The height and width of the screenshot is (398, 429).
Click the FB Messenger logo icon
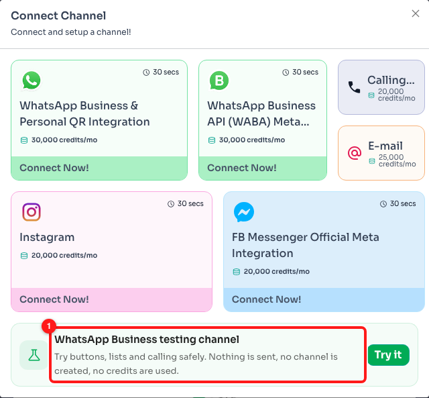[x=244, y=212]
